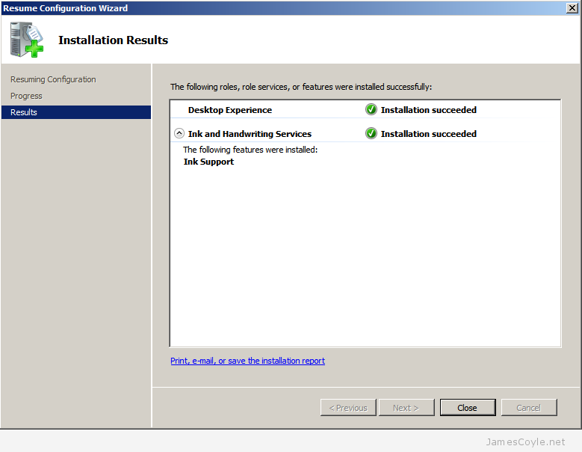Click the Ink and Handwriting Services label

tap(250, 134)
